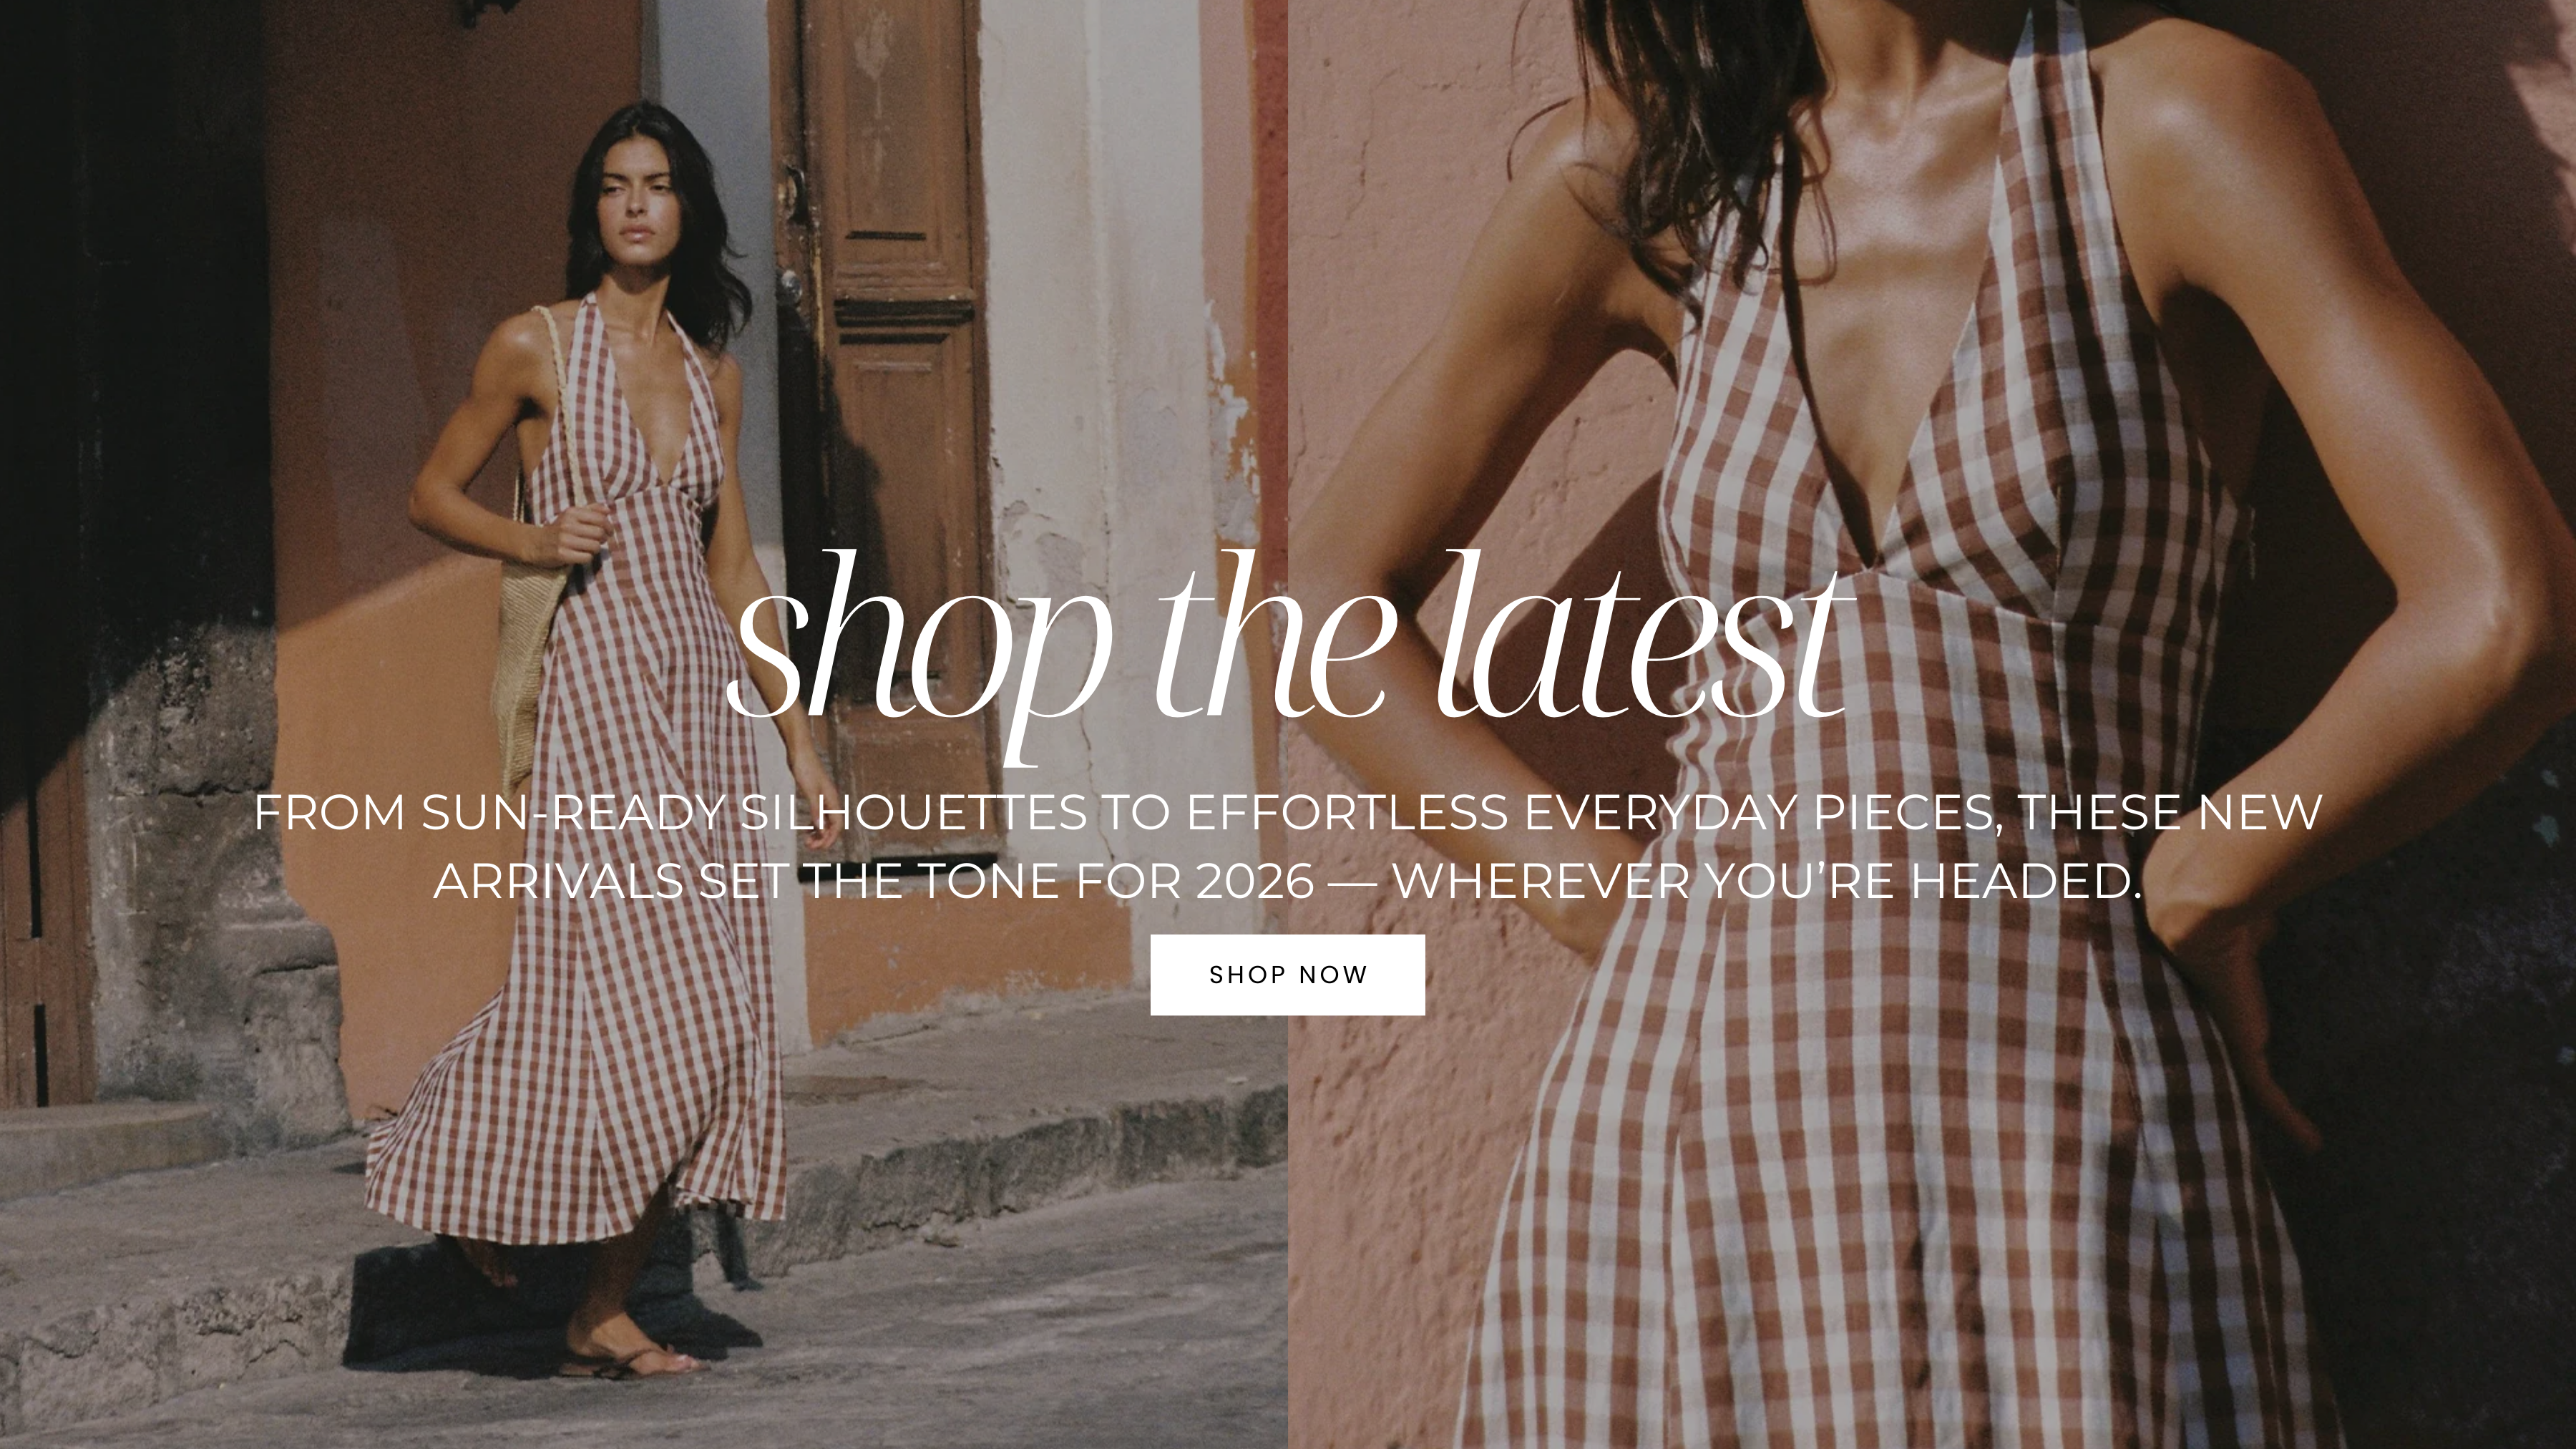The image size is (2576, 1449).
Task: Open the right close-up gingham dress photo
Action: [x=1932, y=724]
